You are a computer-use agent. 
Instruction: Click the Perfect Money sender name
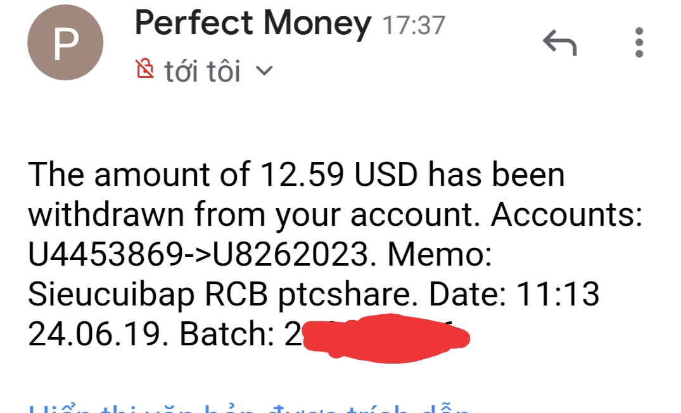[253, 24]
